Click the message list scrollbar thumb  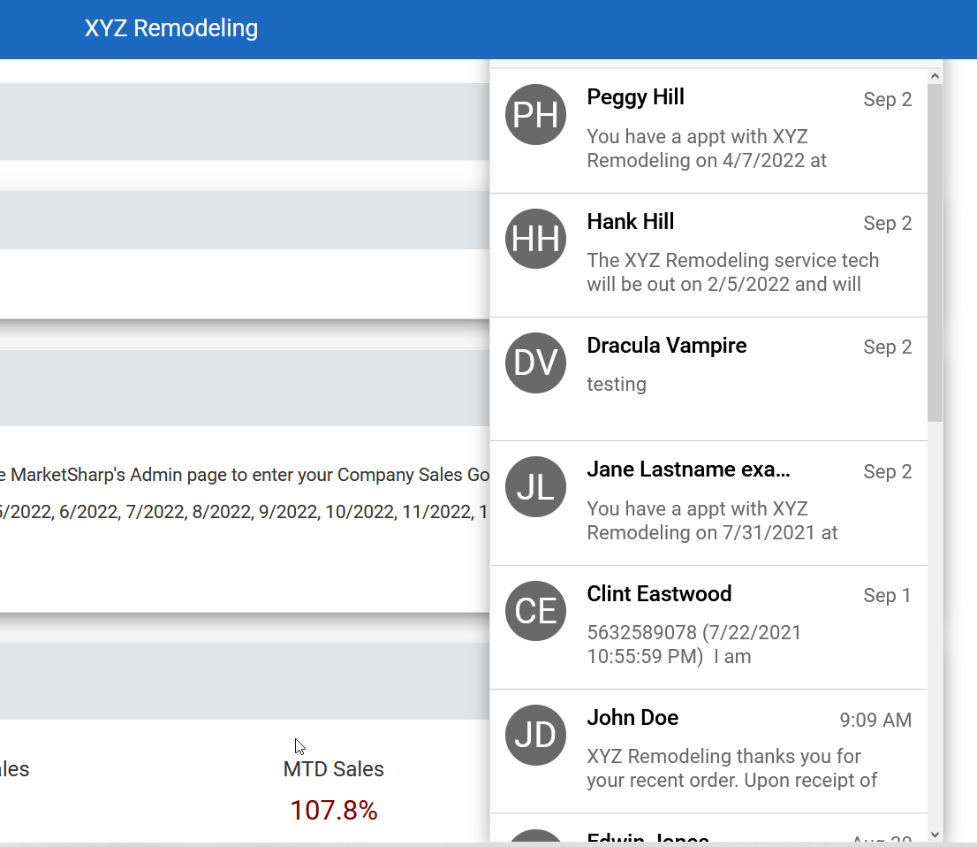(x=935, y=253)
